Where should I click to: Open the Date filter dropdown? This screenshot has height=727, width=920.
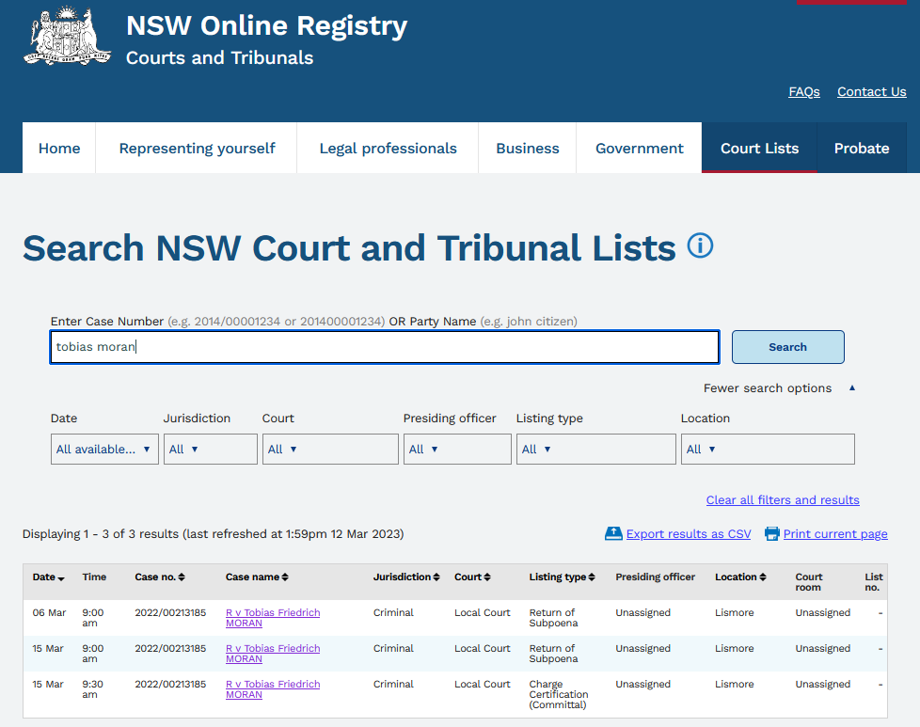[104, 449]
